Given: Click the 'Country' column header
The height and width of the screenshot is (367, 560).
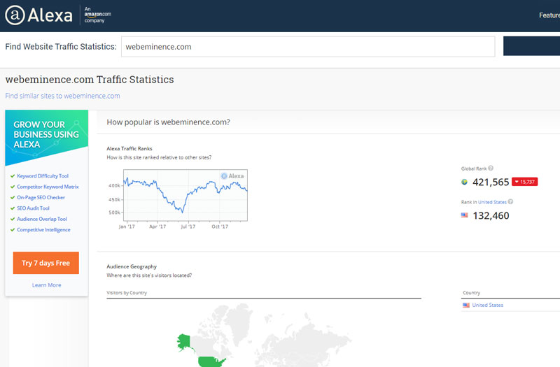Looking at the screenshot, I should coord(471,292).
